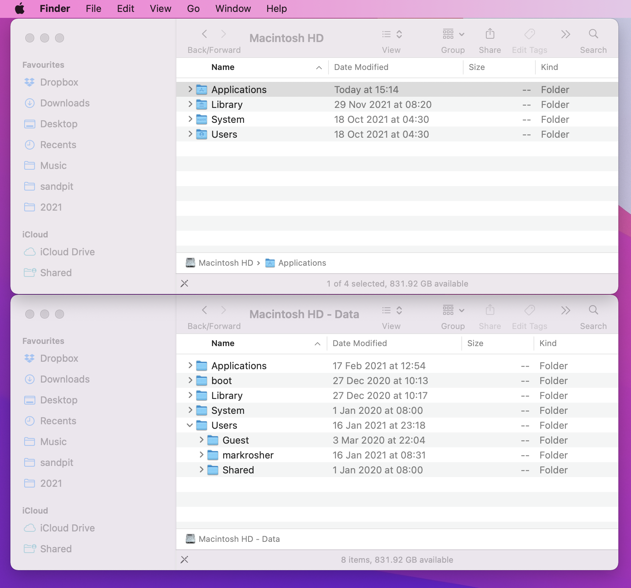
Task: Open the Finder menu
Action: 55,9
